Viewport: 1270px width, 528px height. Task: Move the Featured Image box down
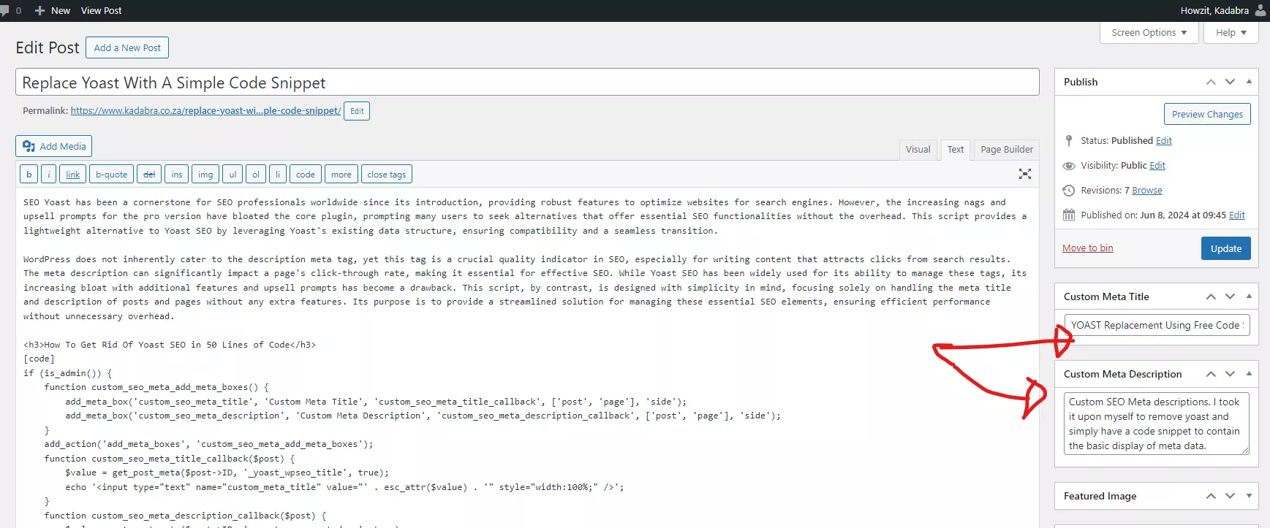(1230, 496)
